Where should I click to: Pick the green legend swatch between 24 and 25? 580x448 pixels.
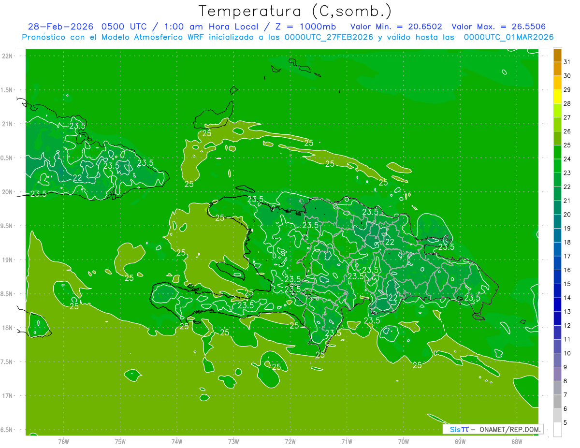click(557, 152)
